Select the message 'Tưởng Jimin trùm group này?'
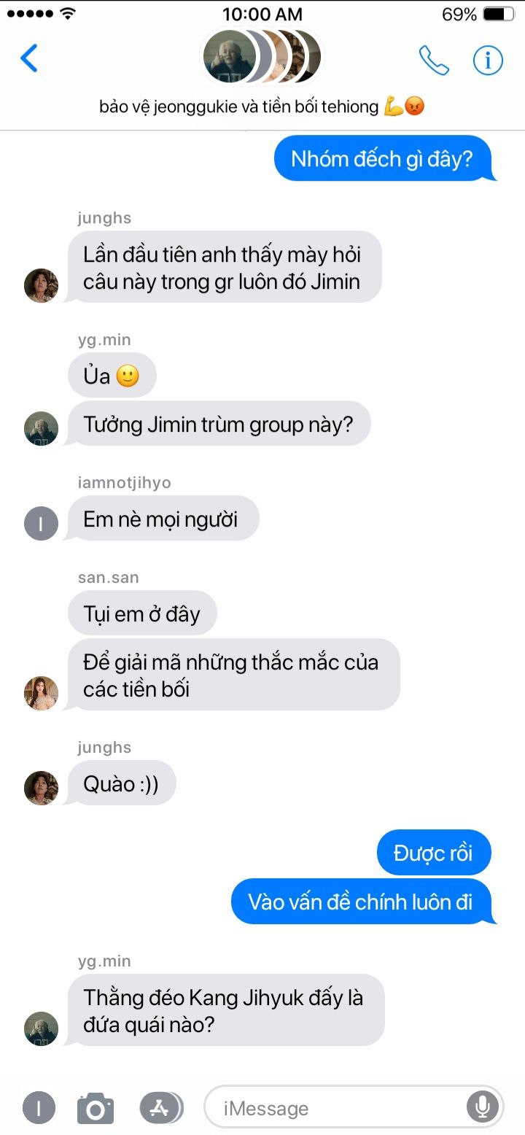 [218, 424]
